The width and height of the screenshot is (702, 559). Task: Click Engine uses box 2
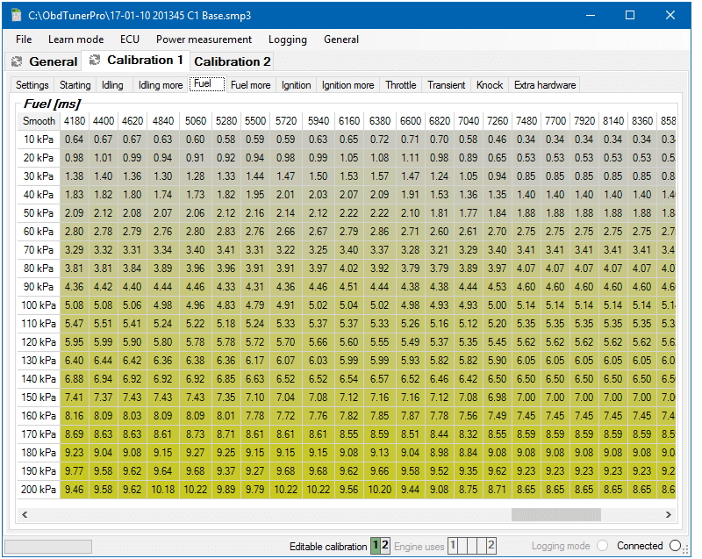point(491,546)
